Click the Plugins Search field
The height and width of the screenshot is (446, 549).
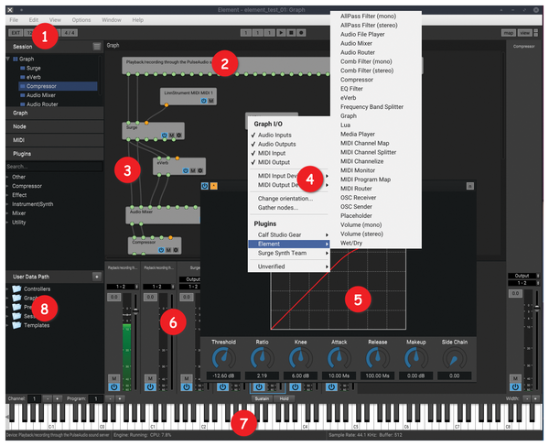54,167
